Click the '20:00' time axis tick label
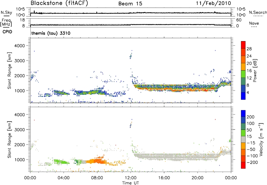267x185 pixels. 197,178
